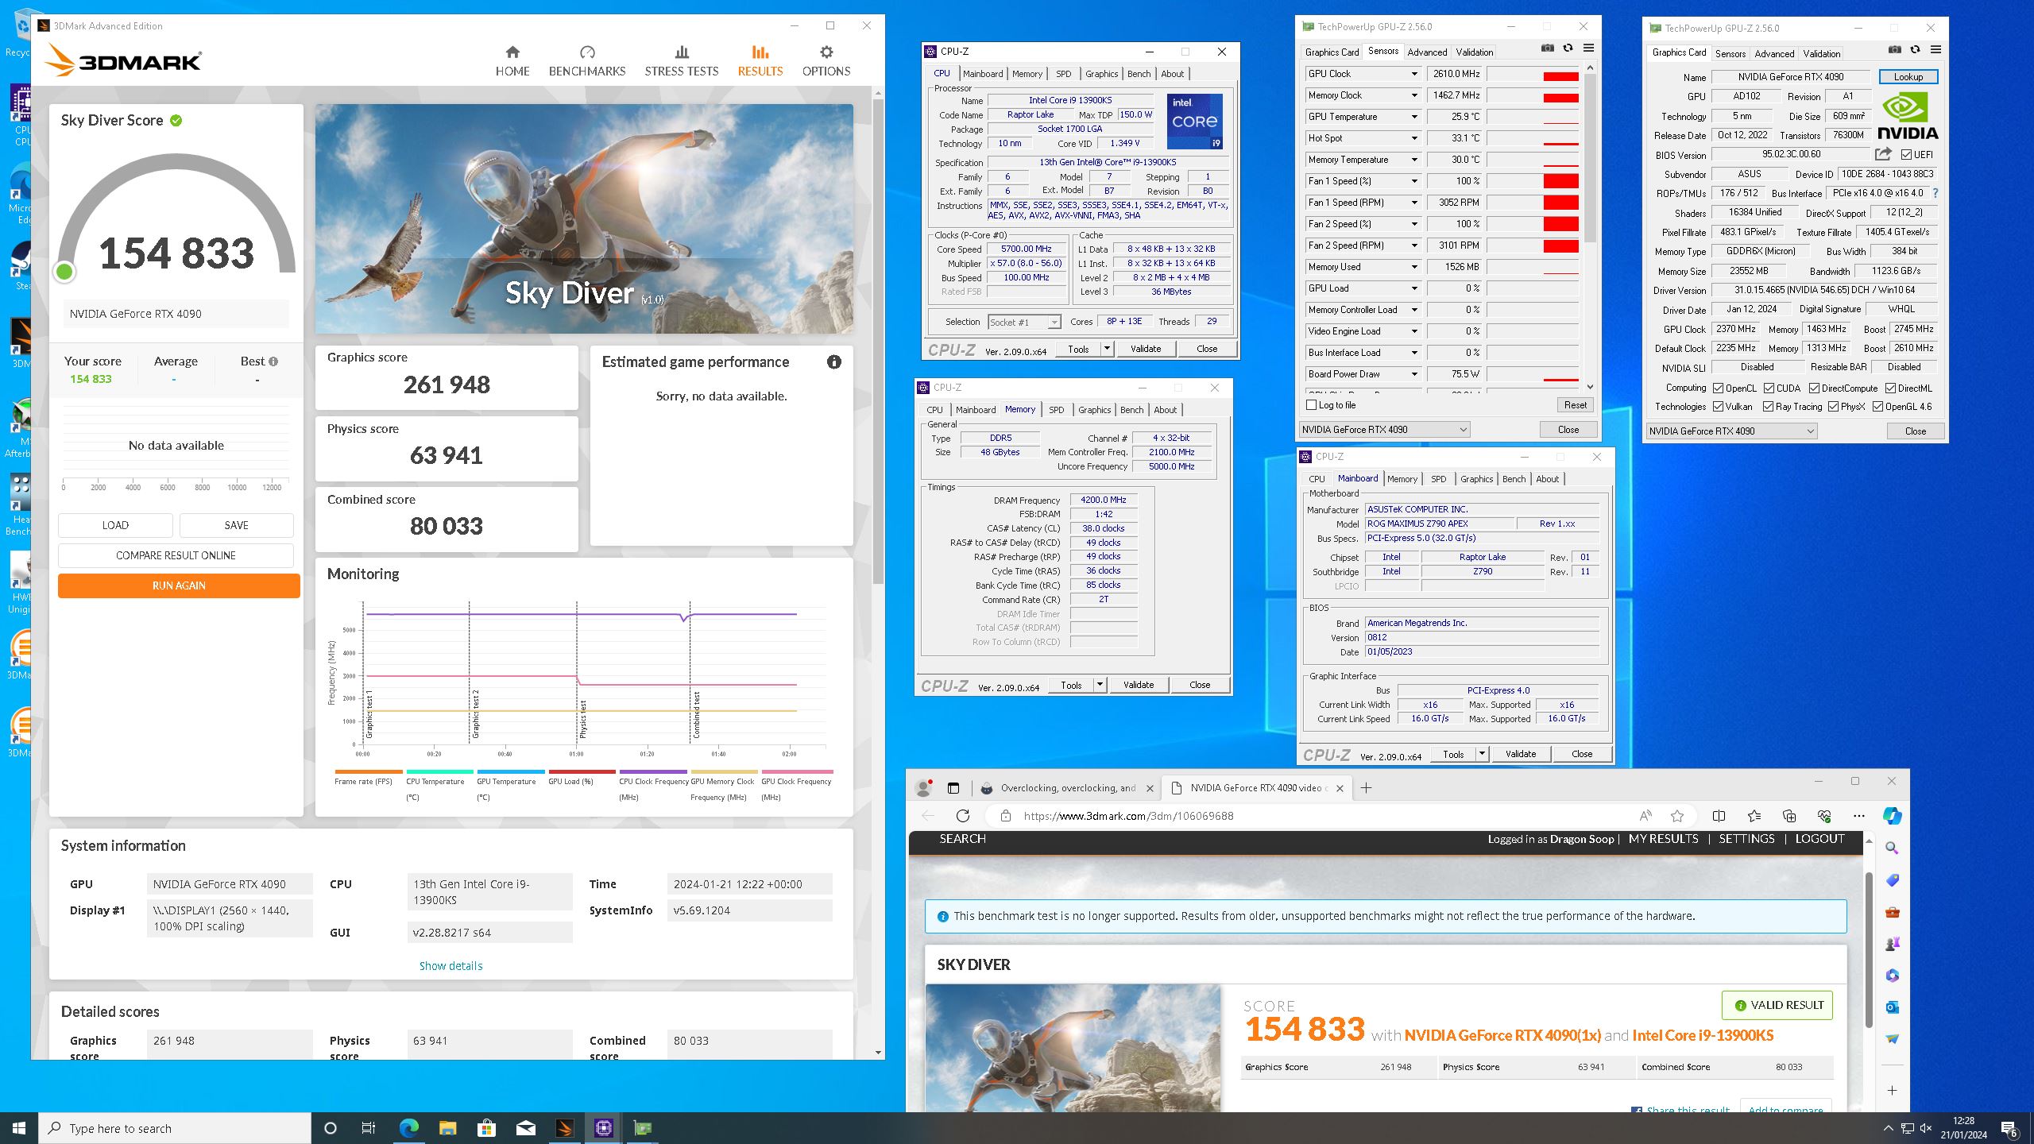The height and width of the screenshot is (1144, 2034).
Task: Open the GPU Temperature sensor dropdown
Action: (1414, 117)
